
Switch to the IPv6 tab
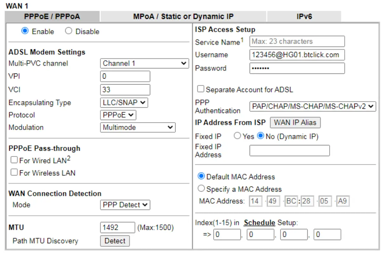(x=304, y=16)
